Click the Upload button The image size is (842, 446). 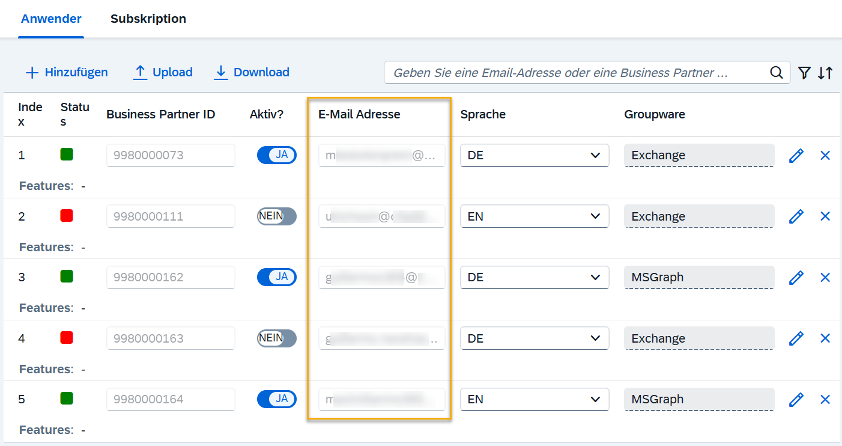point(163,73)
